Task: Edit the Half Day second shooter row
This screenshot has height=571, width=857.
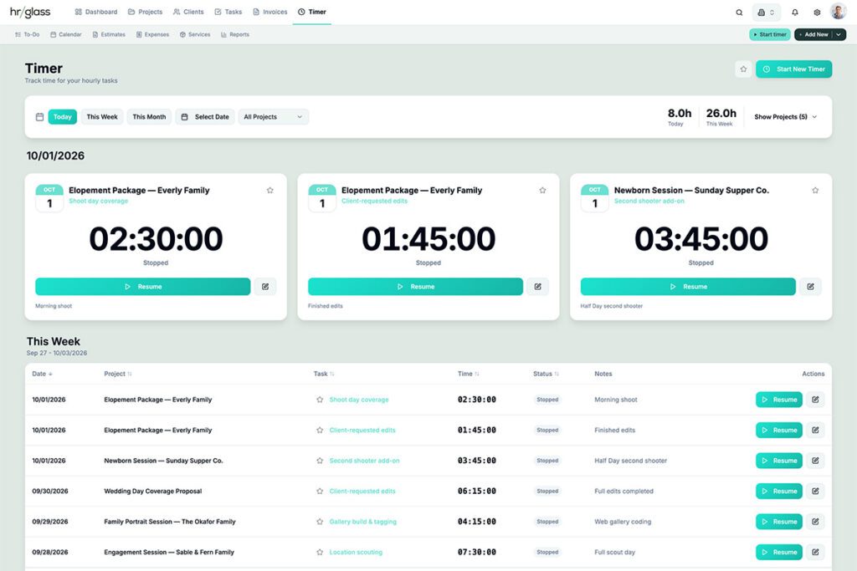Action: [815, 461]
